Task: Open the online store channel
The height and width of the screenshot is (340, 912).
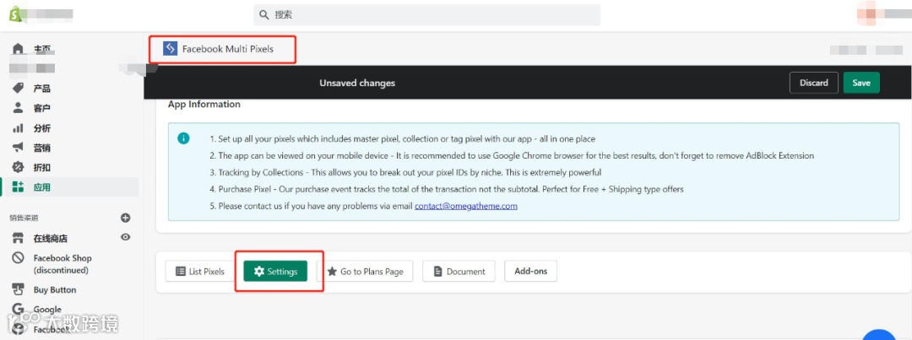Action: point(50,238)
